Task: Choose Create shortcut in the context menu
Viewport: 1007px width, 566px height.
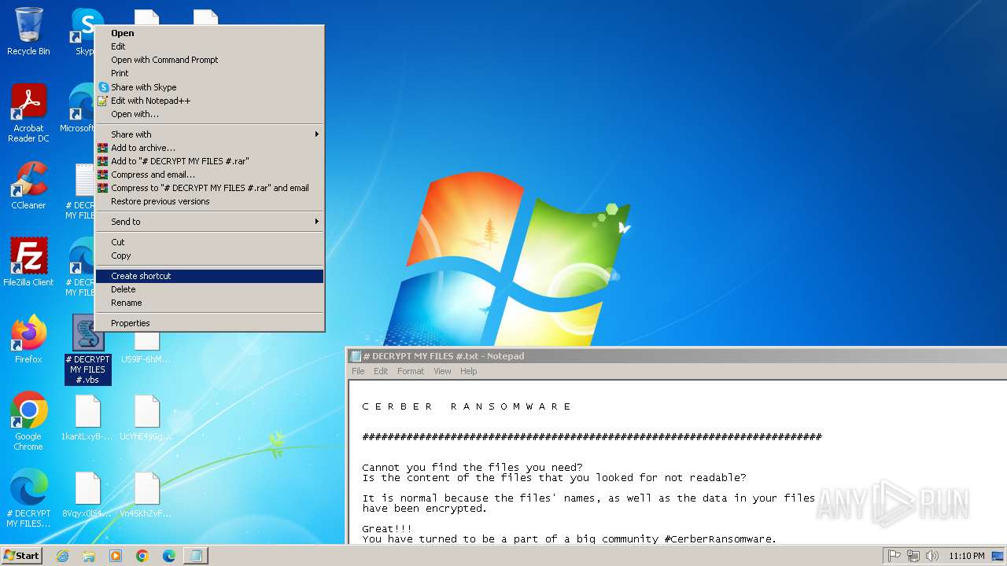Action: [209, 276]
